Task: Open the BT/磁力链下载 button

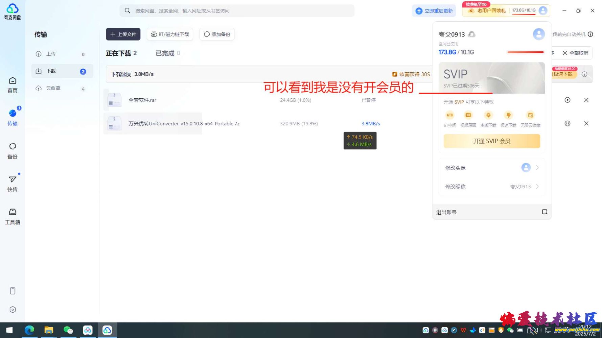Action: pos(170,34)
